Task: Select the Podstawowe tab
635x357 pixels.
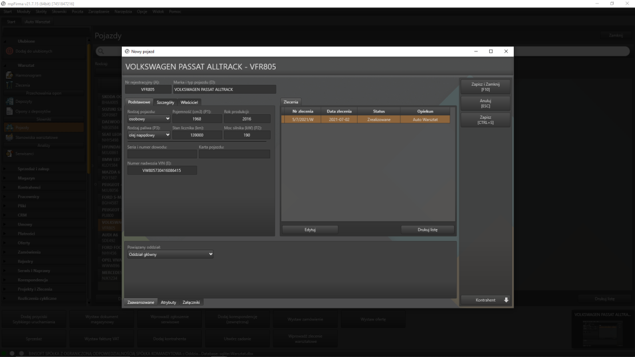Action: point(139,102)
